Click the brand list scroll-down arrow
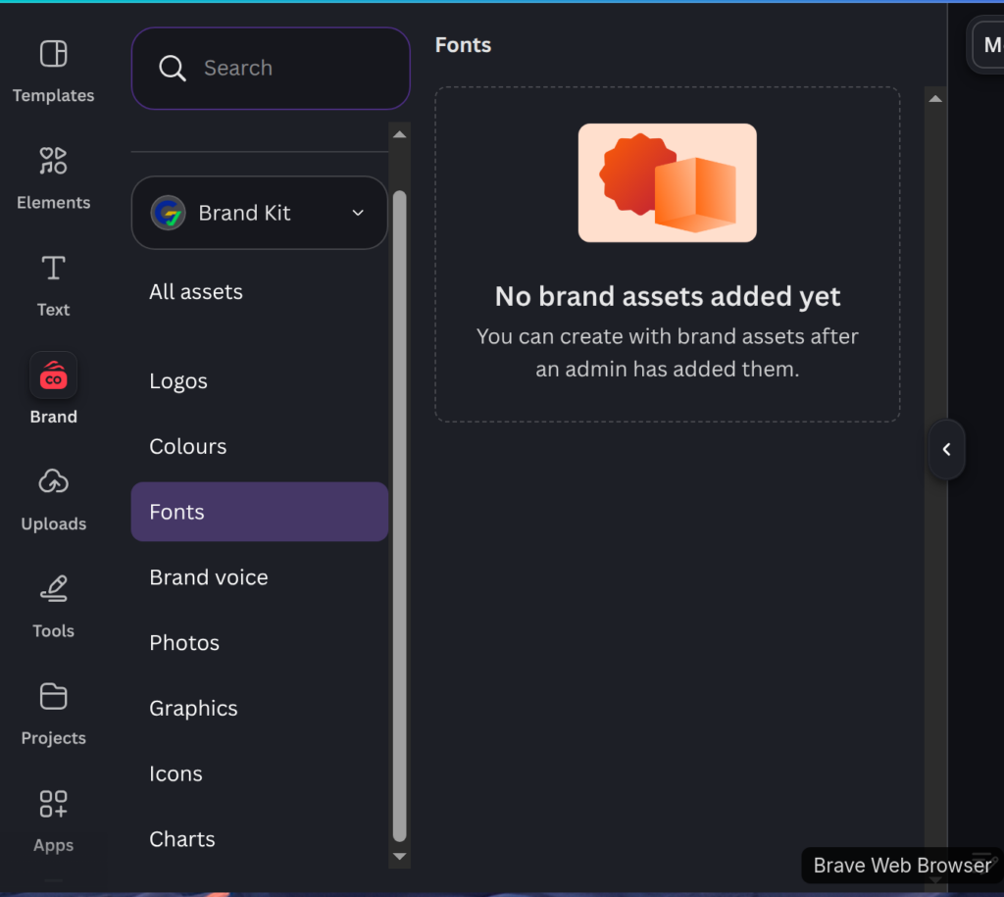The height and width of the screenshot is (897, 1004). pos(400,857)
